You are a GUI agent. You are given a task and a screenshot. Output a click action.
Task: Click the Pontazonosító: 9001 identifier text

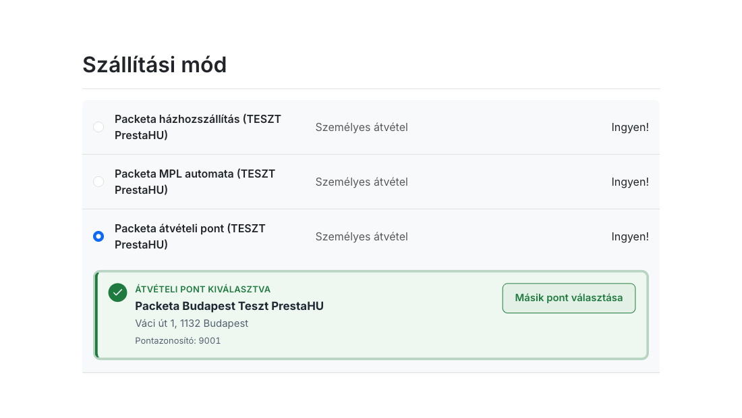click(x=178, y=341)
